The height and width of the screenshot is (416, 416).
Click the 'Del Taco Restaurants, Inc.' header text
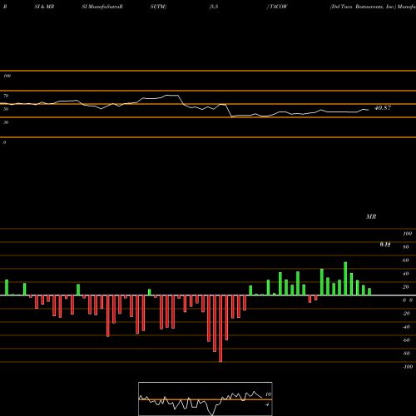pyautogui.click(x=364, y=7)
